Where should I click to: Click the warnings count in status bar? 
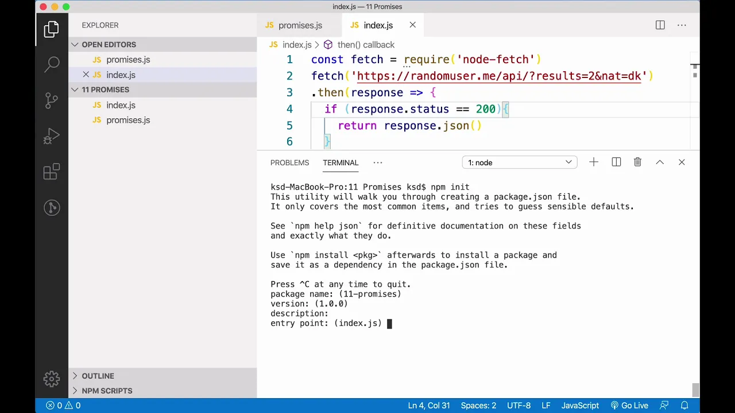[72, 406]
